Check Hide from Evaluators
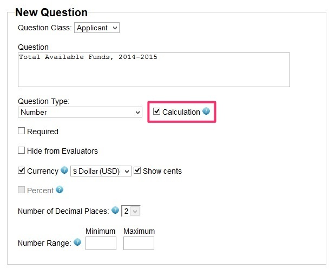 21,150
